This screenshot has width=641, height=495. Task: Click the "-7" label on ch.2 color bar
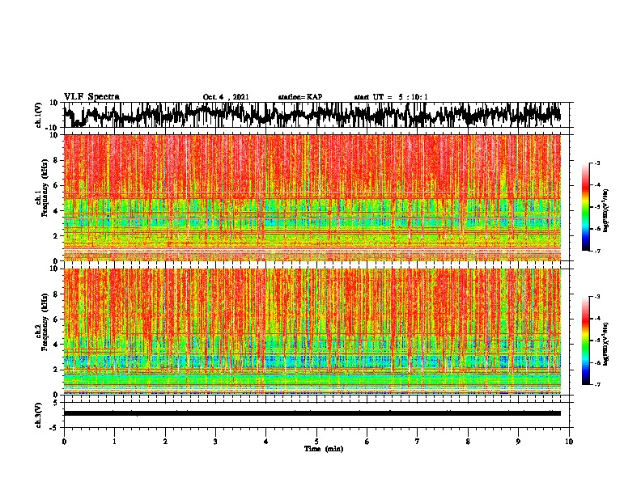tap(596, 384)
